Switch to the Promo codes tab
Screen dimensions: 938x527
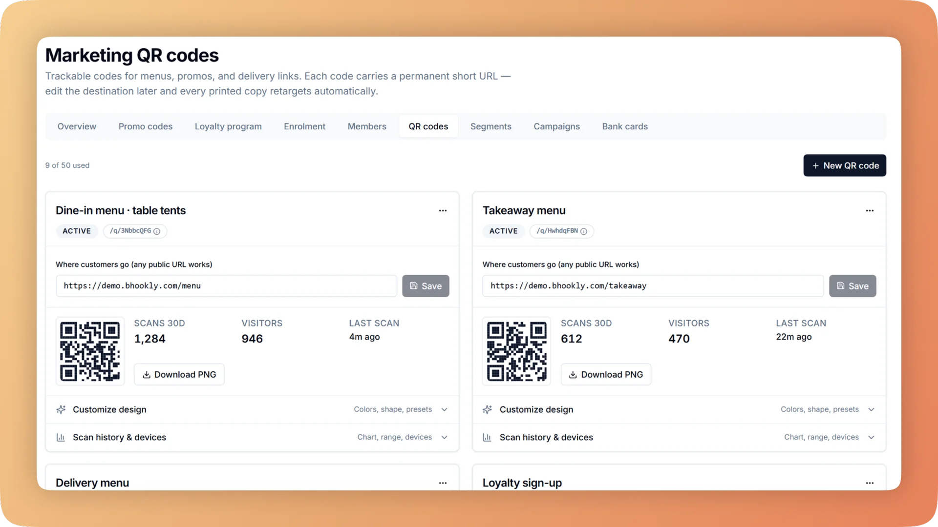(146, 126)
